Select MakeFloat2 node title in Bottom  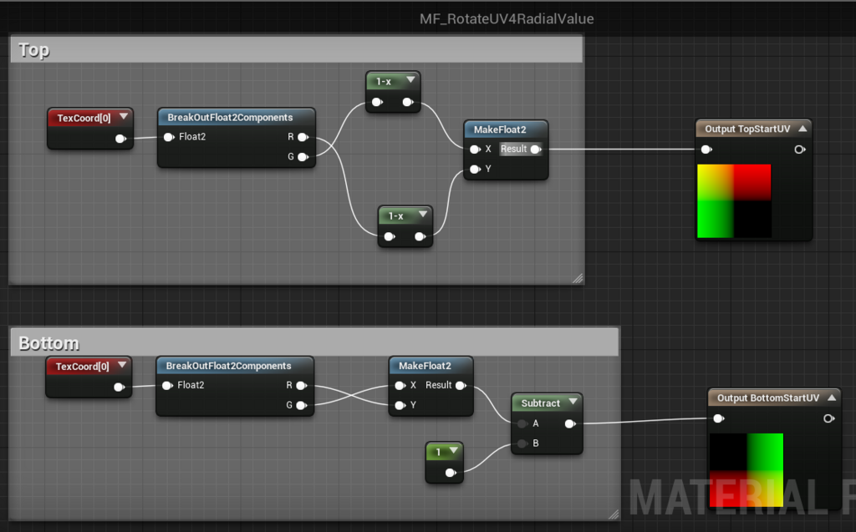pyautogui.click(x=425, y=366)
